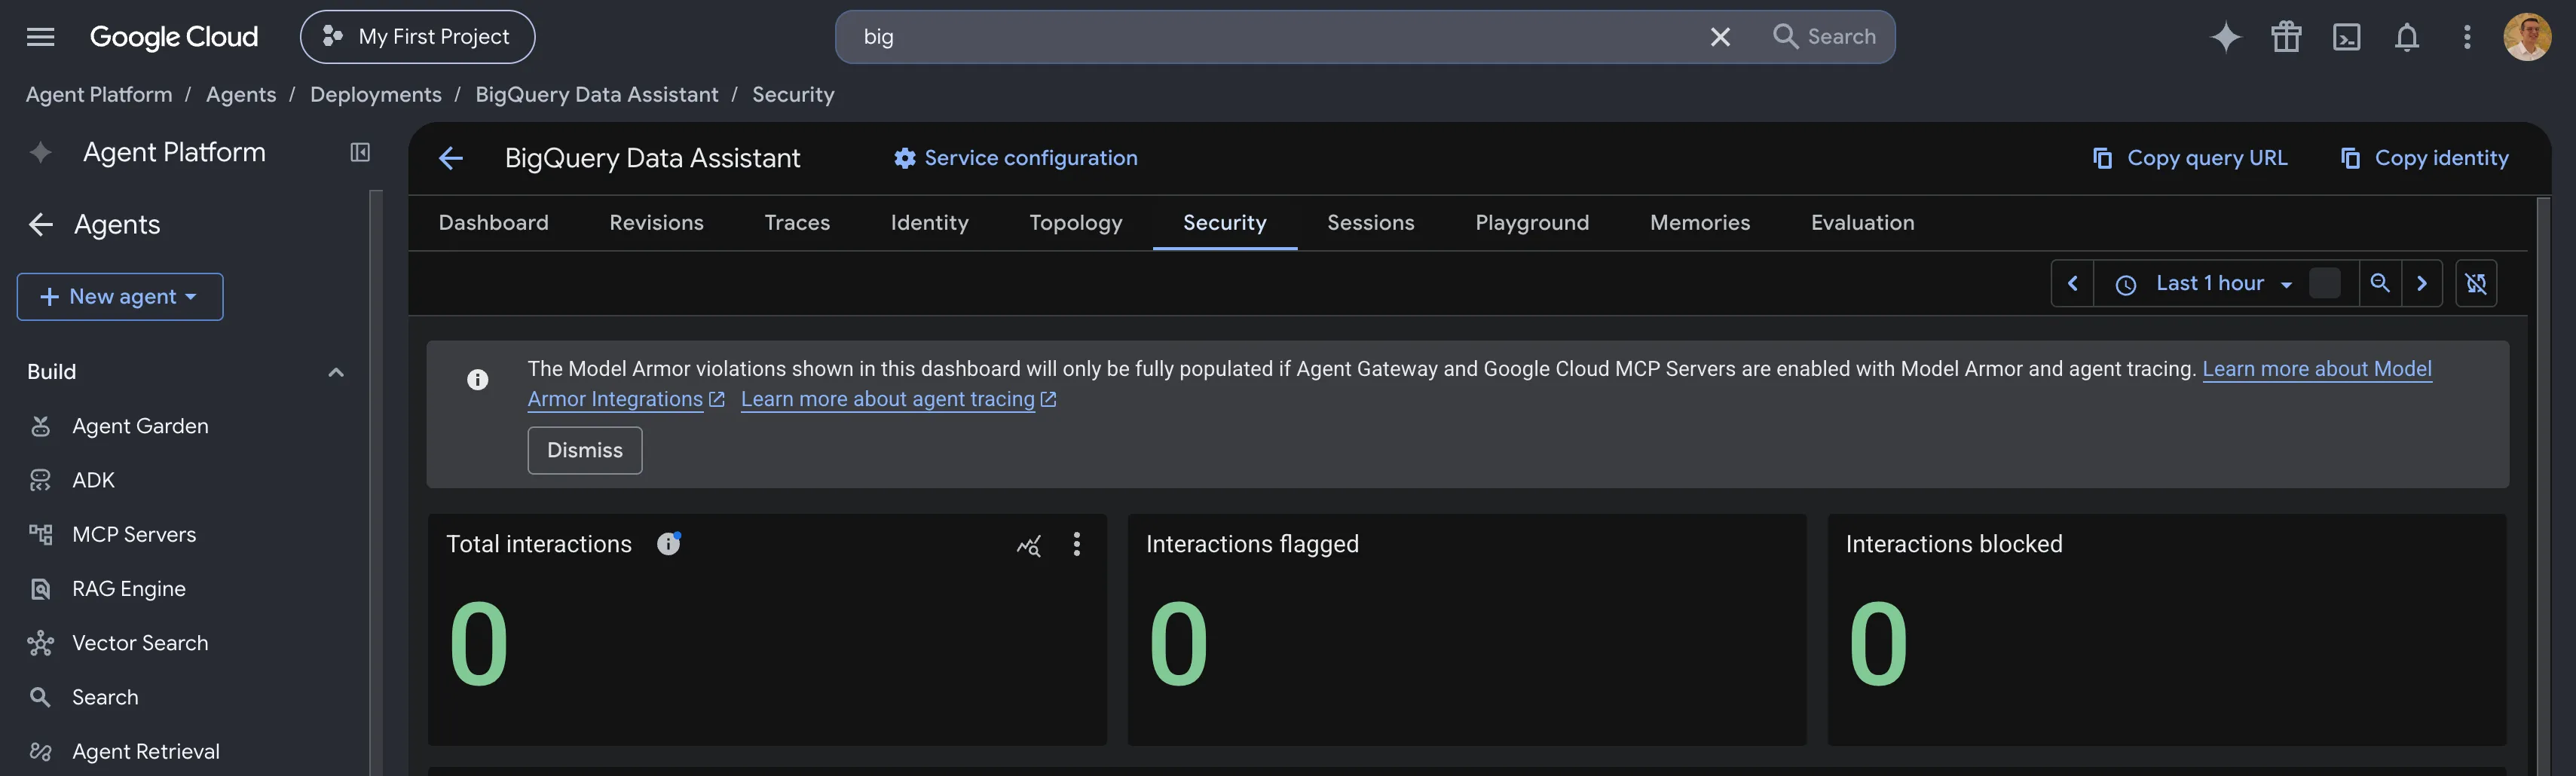Open Learn more about agent tracing link
This screenshot has height=776, width=2576.
tap(898, 399)
